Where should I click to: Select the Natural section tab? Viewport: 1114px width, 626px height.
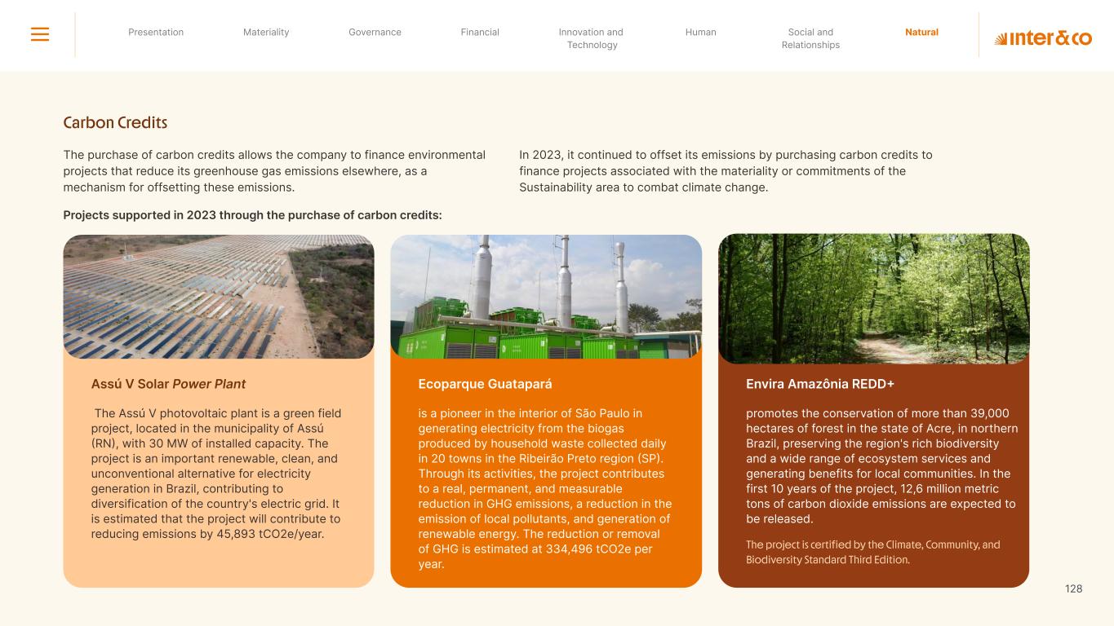tap(921, 33)
